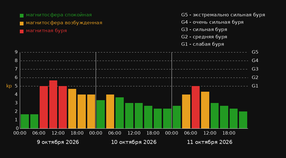
Task: Click the orange 'kp' axis label
Action: click(x=9, y=86)
